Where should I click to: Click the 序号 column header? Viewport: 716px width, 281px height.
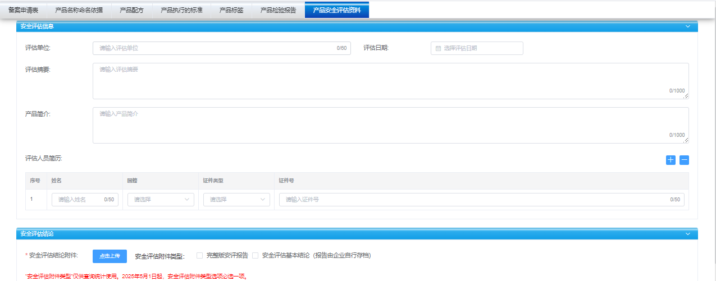tap(35, 181)
